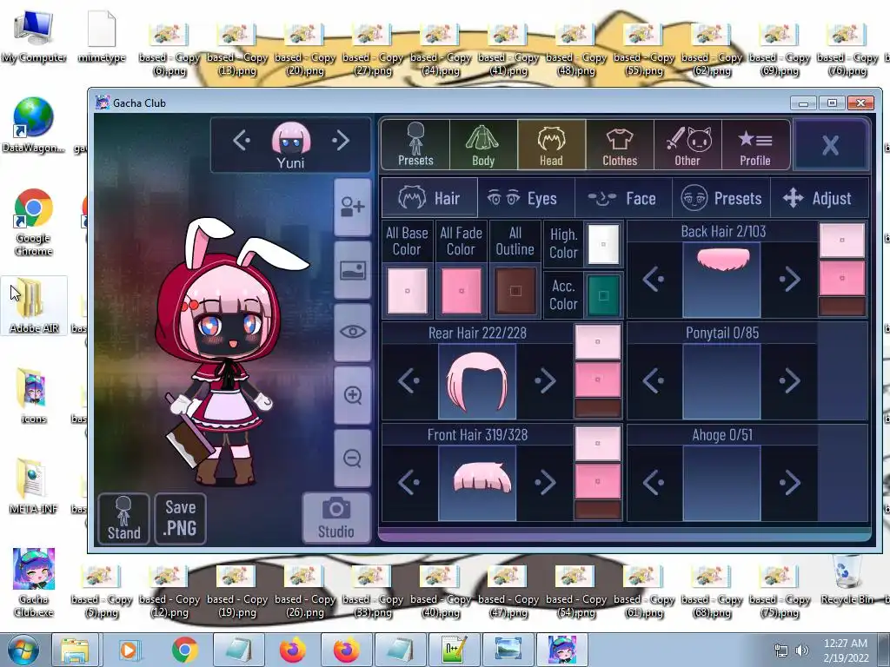
Task: Open Front Hair outline color swatch
Action: pos(598,510)
